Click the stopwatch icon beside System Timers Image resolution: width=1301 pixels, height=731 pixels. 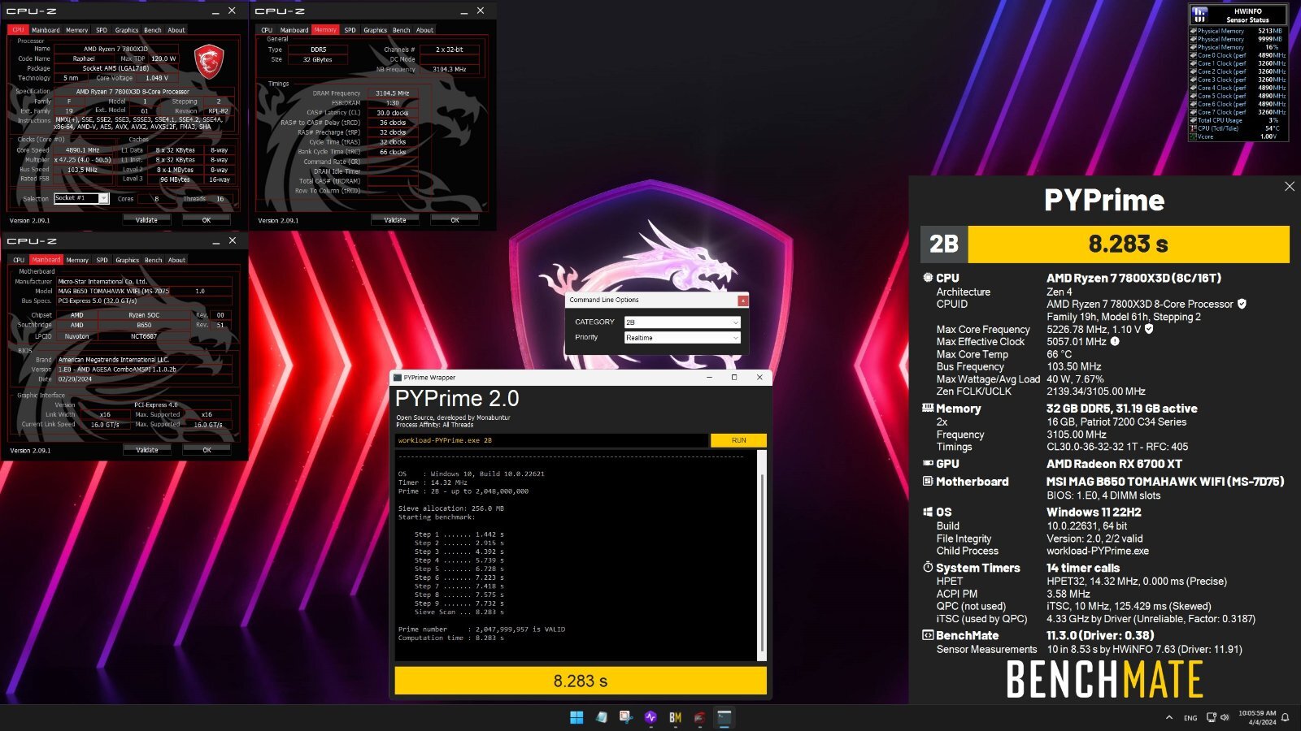click(x=928, y=567)
